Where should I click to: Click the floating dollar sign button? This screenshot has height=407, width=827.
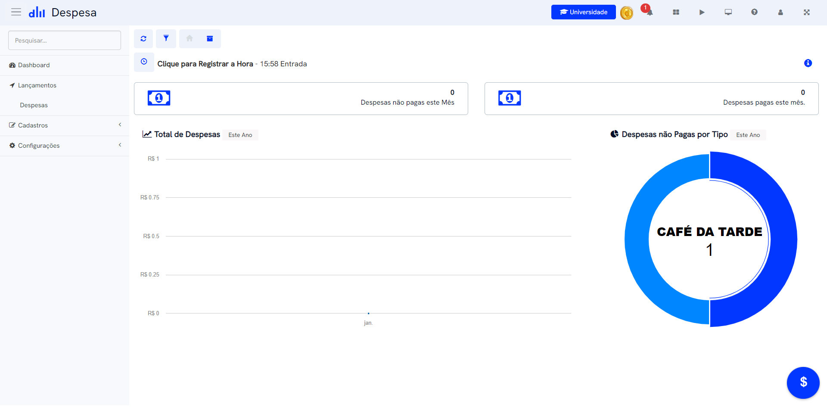click(x=803, y=382)
